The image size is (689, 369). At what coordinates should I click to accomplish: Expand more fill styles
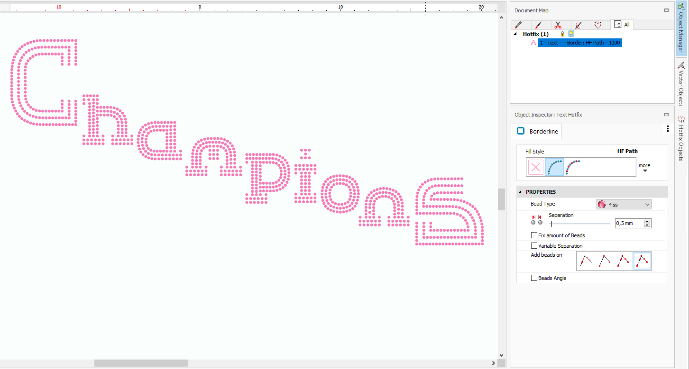pyautogui.click(x=644, y=167)
